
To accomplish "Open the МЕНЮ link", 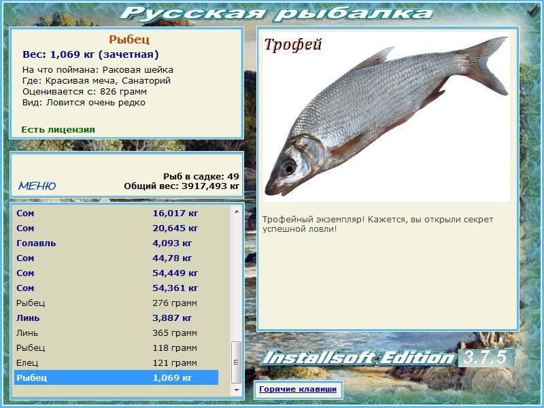I will coord(37,186).
